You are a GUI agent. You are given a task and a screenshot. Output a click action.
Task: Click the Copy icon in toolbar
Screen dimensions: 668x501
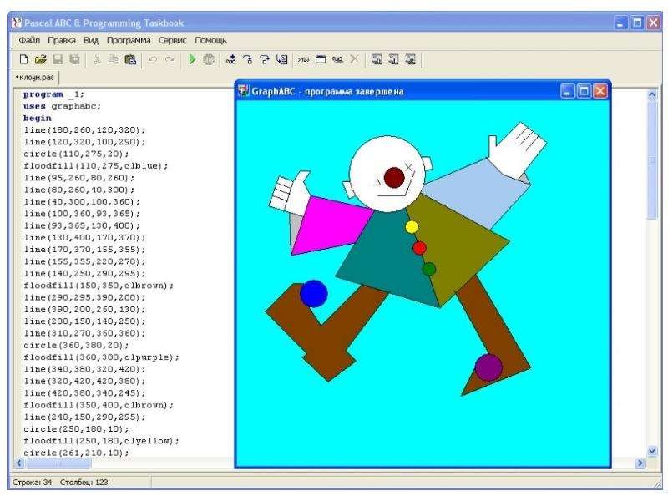pos(114,59)
